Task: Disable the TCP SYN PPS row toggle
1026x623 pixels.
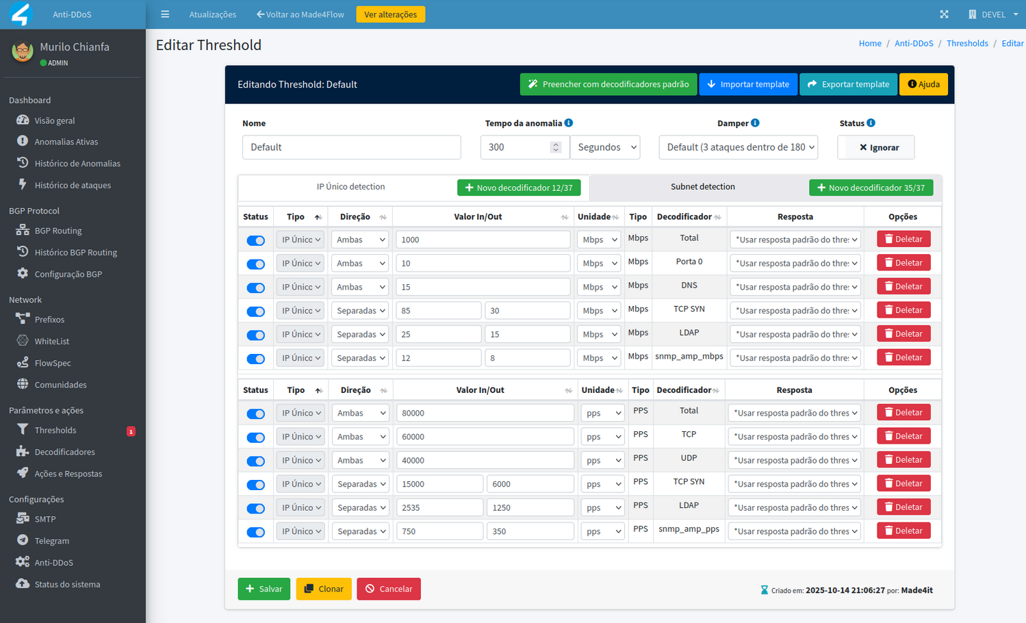Action: click(x=255, y=484)
